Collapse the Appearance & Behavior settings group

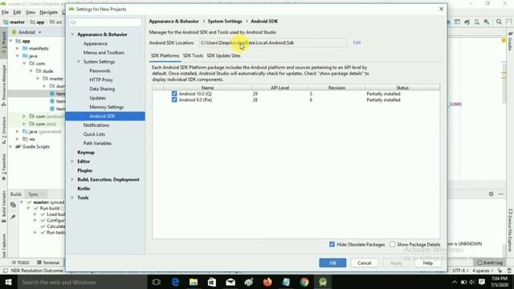72,35
